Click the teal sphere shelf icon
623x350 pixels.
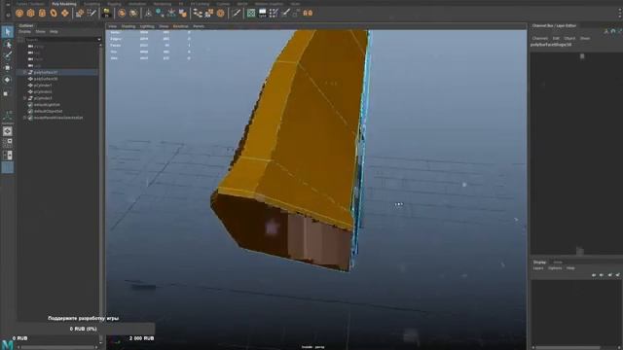[160, 13]
